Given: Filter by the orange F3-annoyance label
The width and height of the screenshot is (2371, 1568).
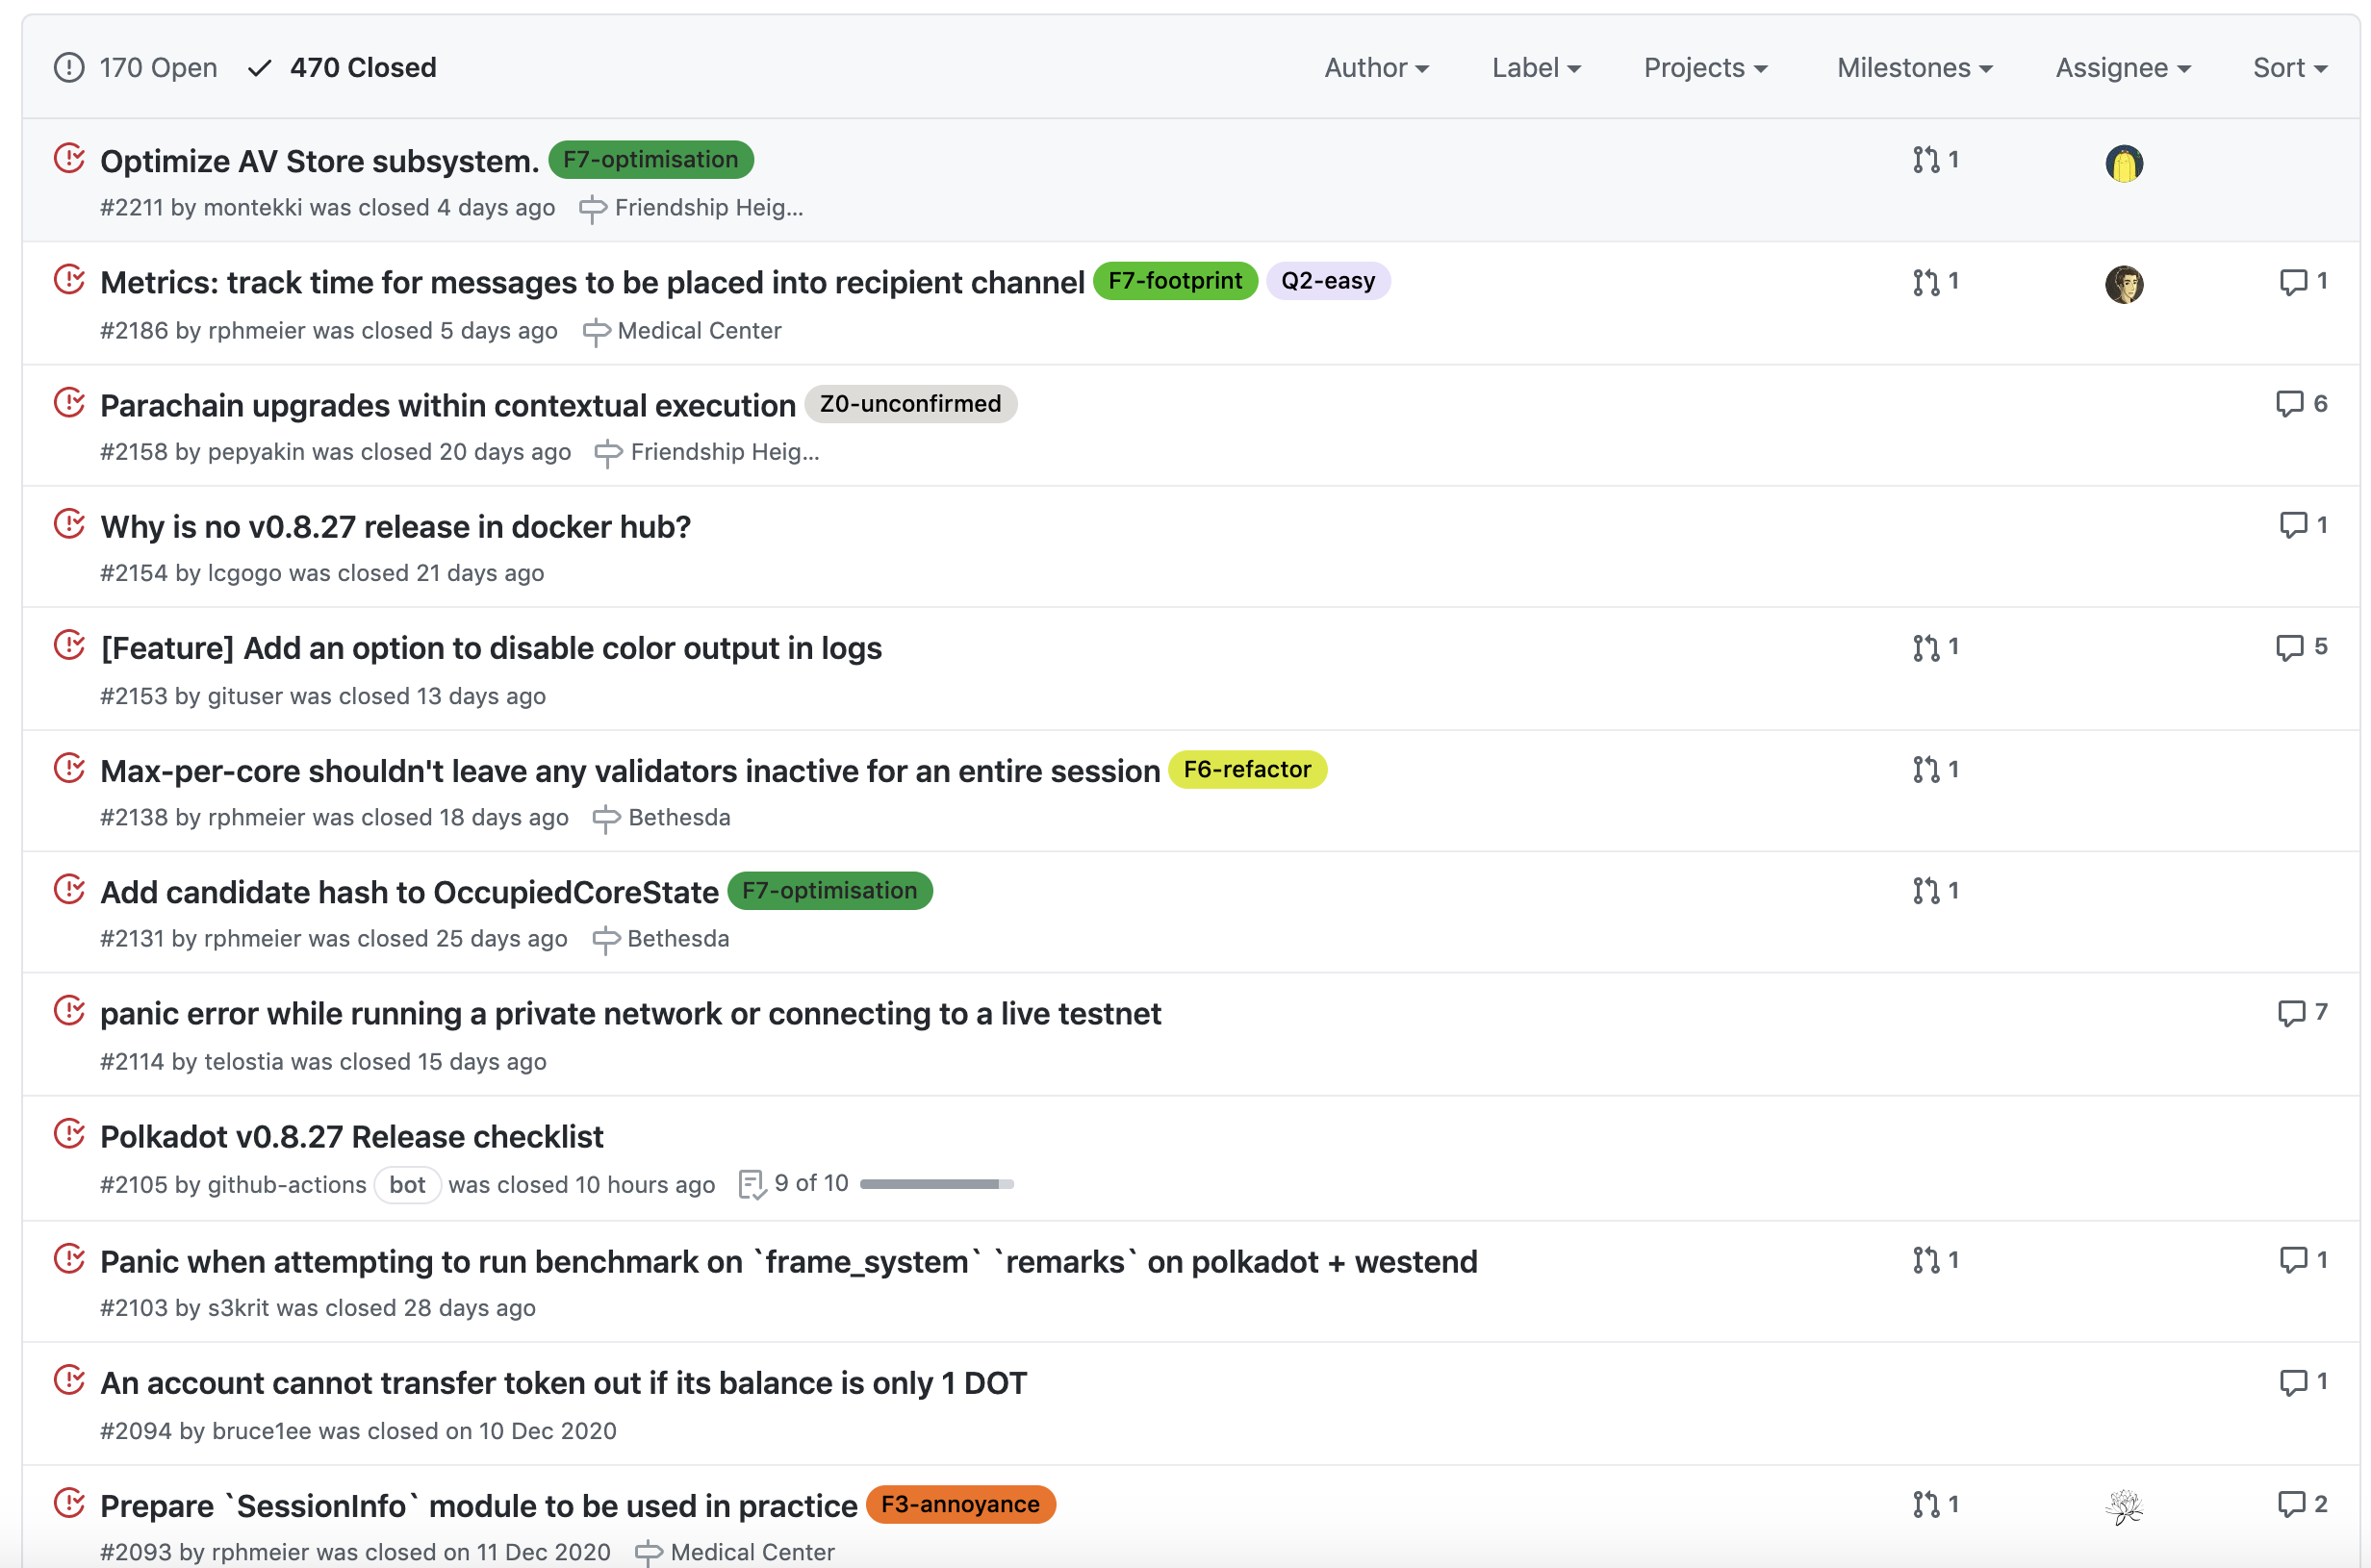Looking at the screenshot, I should tap(959, 1505).
